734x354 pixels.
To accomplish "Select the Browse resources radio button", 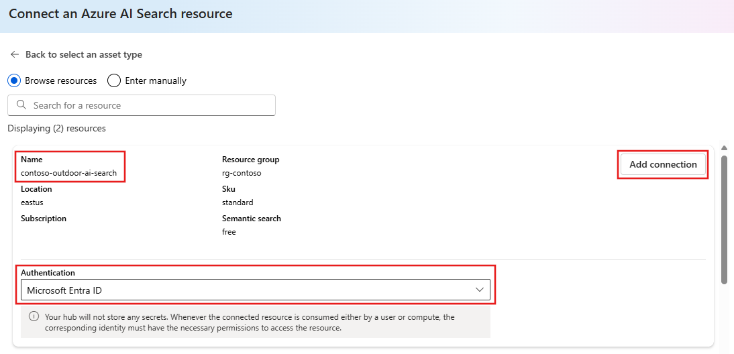I will [14, 80].
